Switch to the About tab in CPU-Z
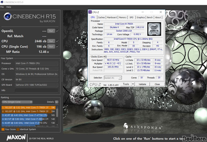 (x=158, y=17)
